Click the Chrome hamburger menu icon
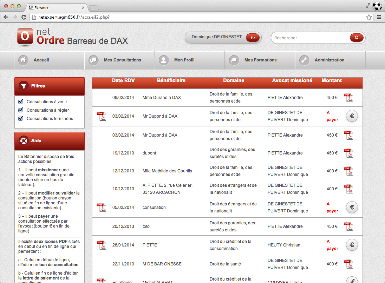This screenshot has height=283, width=385. pyautogui.click(x=379, y=17)
